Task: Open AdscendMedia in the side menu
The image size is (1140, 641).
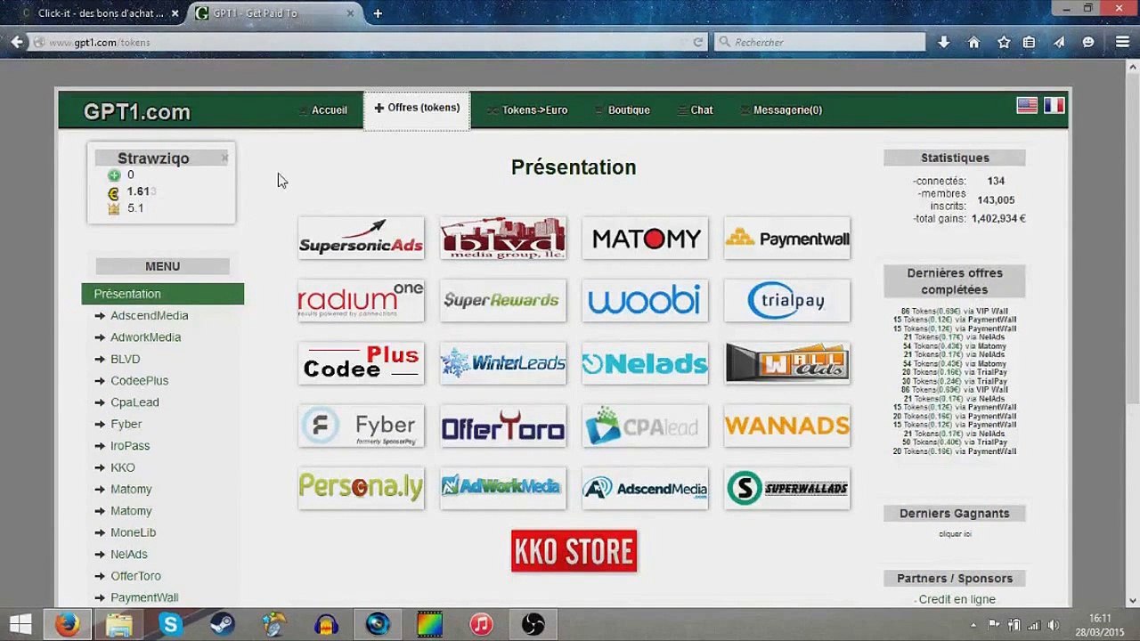Action: click(x=149, y=315)
